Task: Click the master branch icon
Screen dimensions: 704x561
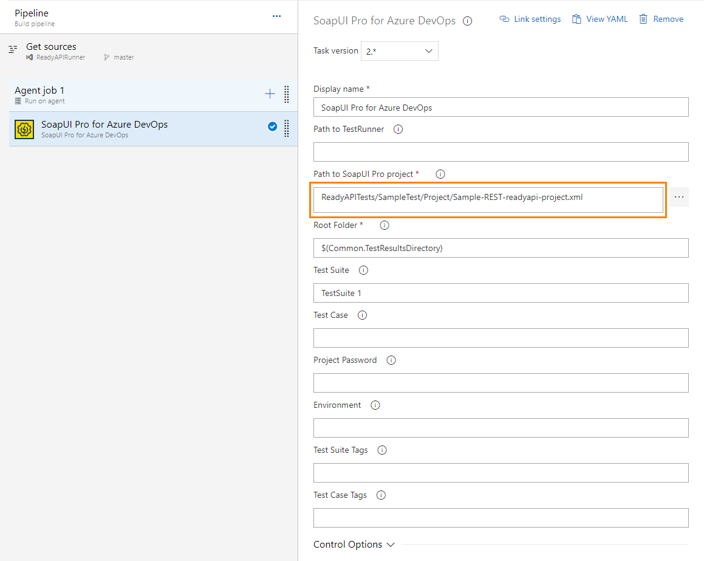Action: pos(106,58)
